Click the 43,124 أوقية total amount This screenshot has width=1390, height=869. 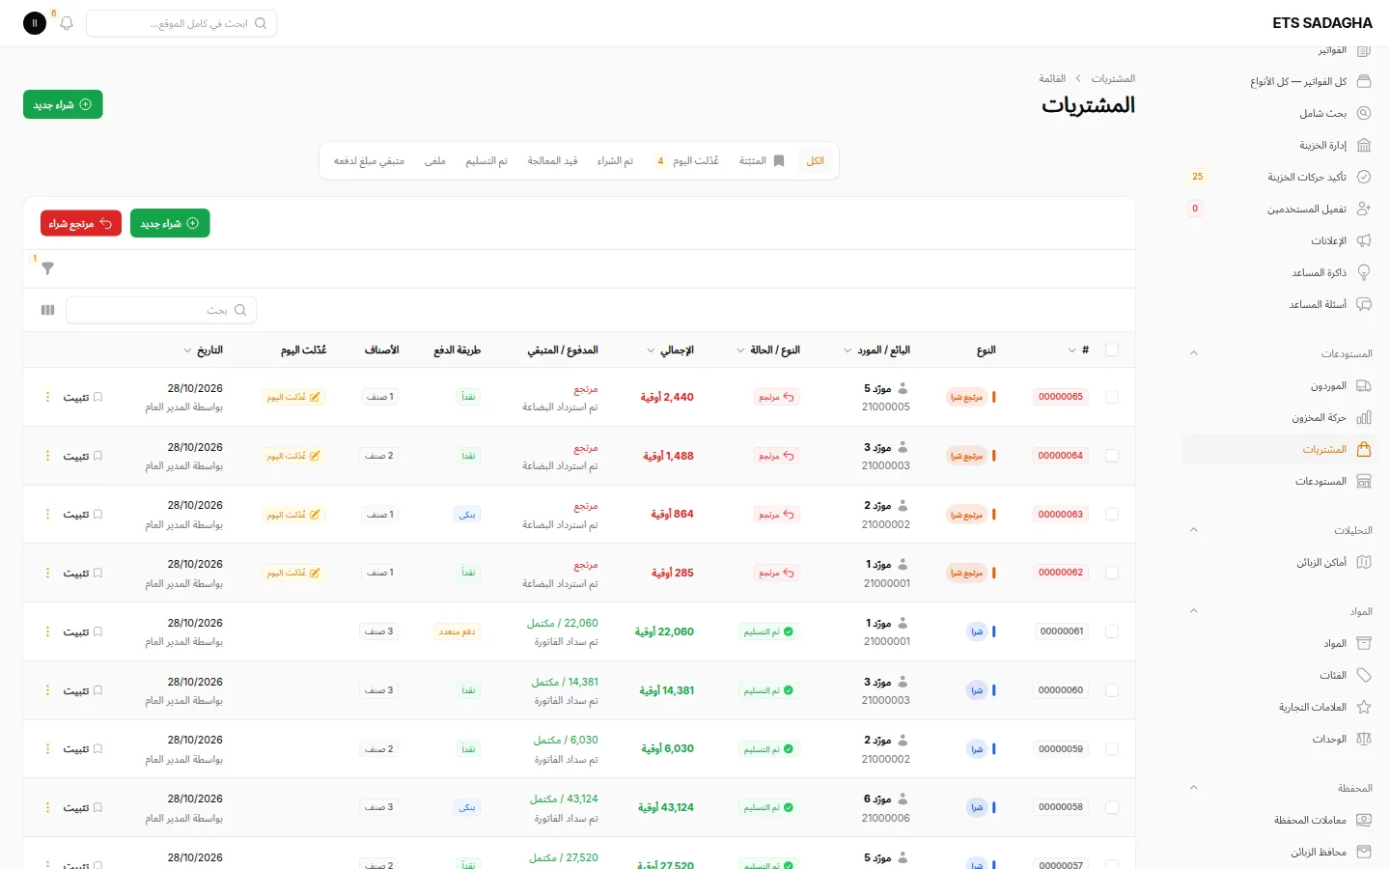click(666, 807)
